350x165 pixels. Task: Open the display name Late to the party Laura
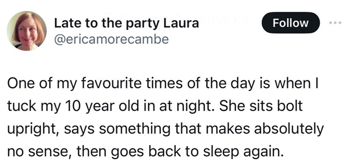pos(126,24)
